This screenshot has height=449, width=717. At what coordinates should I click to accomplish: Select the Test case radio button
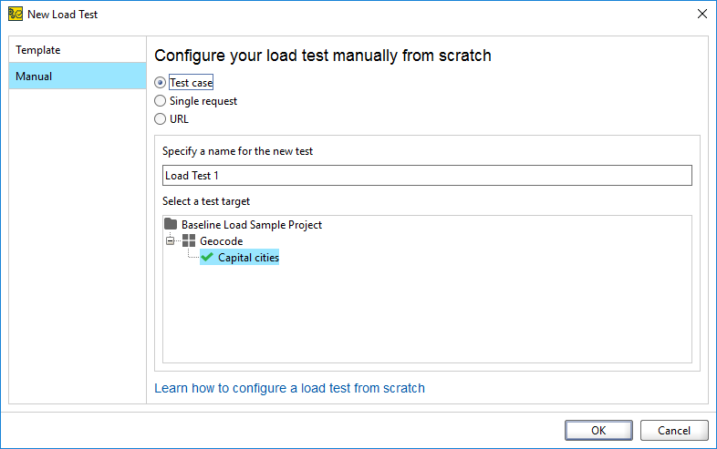click(161, 83)
